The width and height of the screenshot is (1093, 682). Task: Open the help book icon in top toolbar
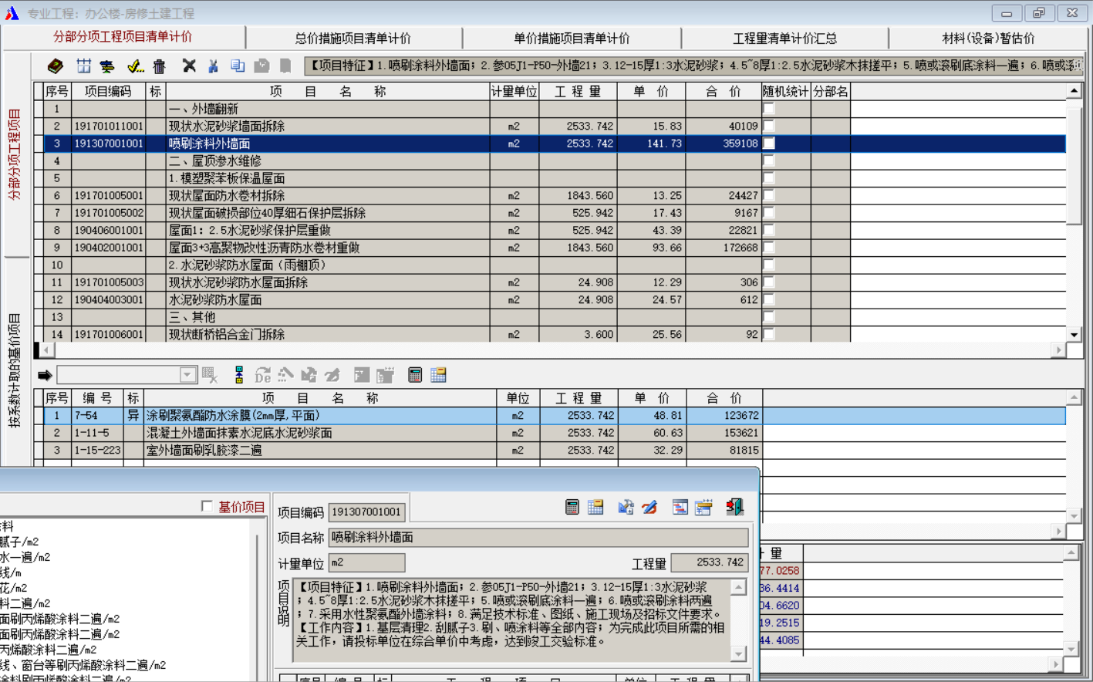(x=56, y=66)
